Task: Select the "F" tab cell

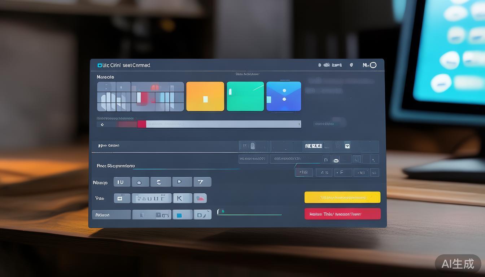Action: 343,172
